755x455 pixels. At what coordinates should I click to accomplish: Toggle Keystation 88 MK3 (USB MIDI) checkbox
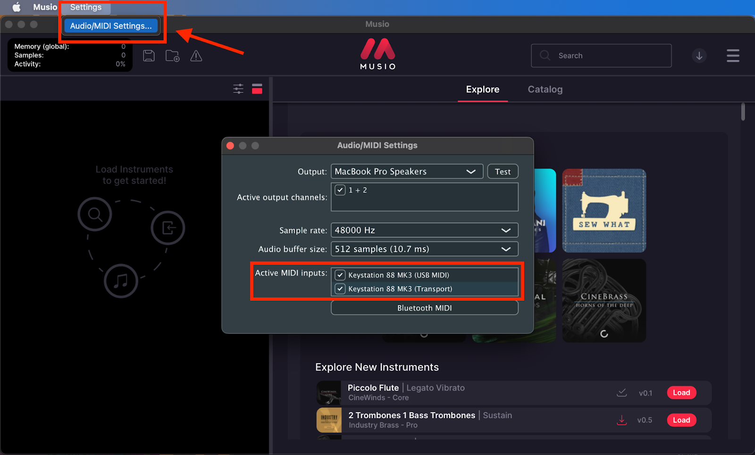click(340, 275)
